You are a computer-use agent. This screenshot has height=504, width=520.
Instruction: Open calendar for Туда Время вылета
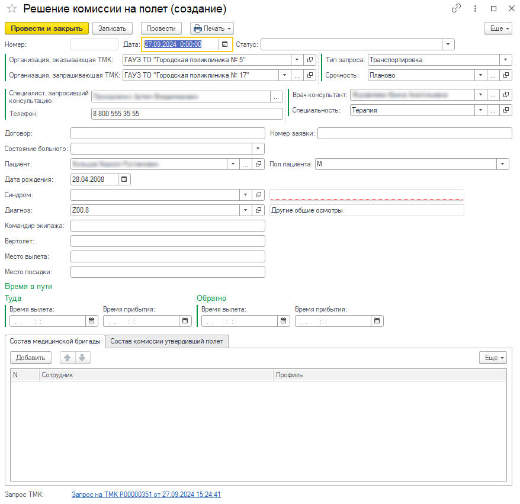point(92,321)
